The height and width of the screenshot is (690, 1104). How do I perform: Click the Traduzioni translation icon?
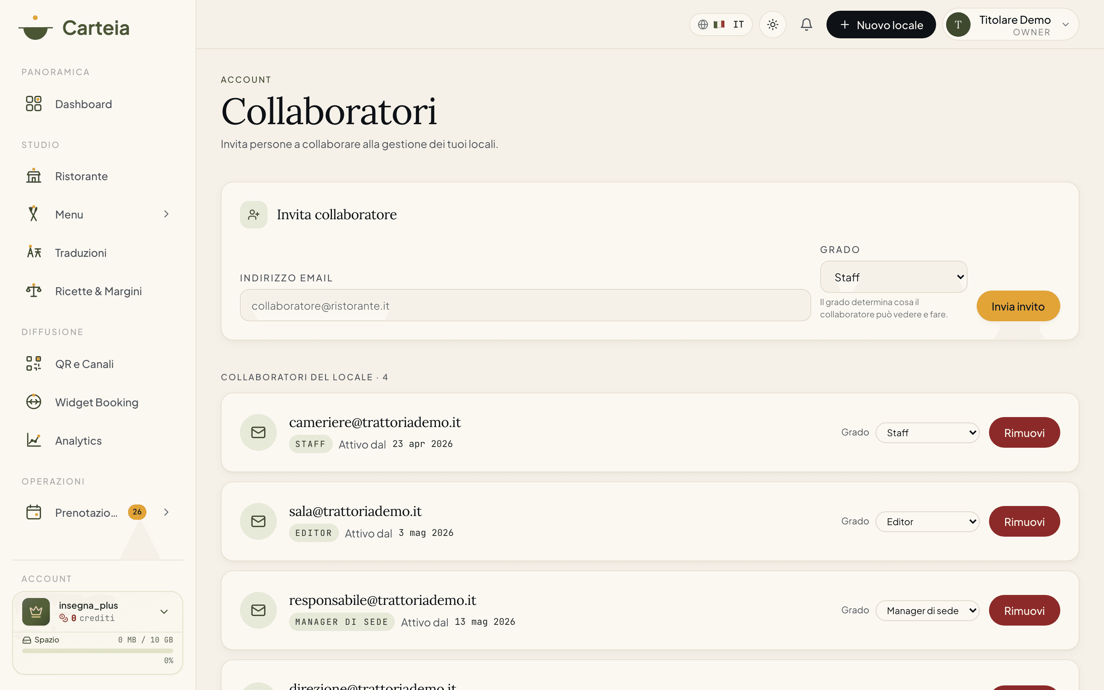[x=34, y=252]
